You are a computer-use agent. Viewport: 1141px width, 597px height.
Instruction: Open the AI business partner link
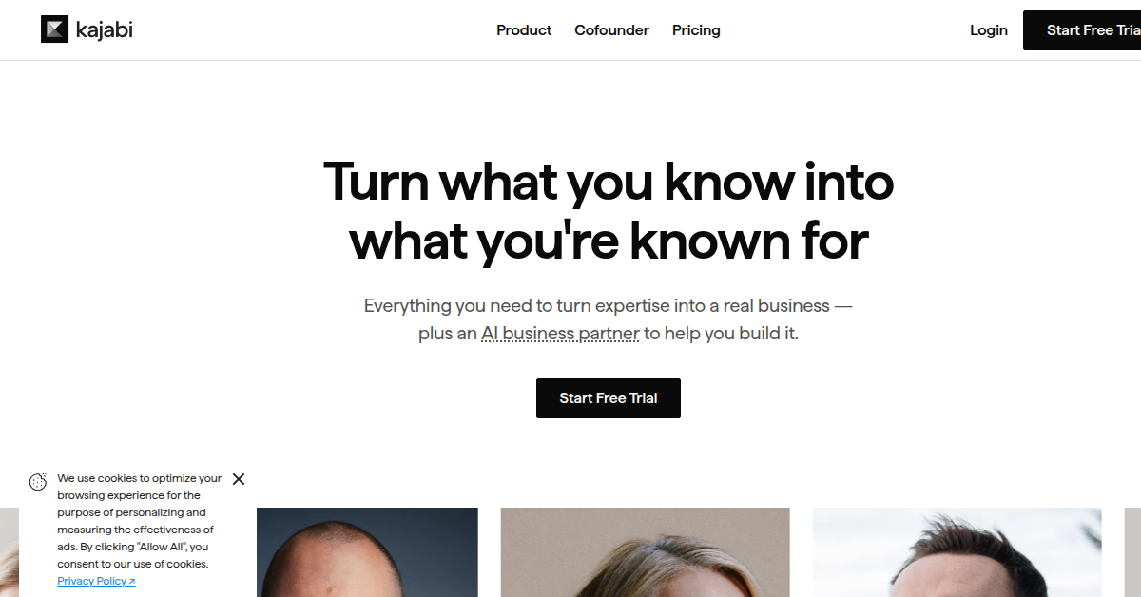[560, 334]
